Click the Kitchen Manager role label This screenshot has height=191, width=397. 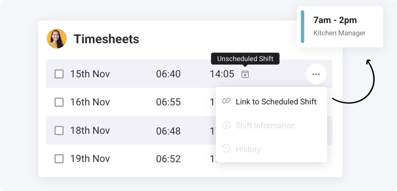coord(339,33)
